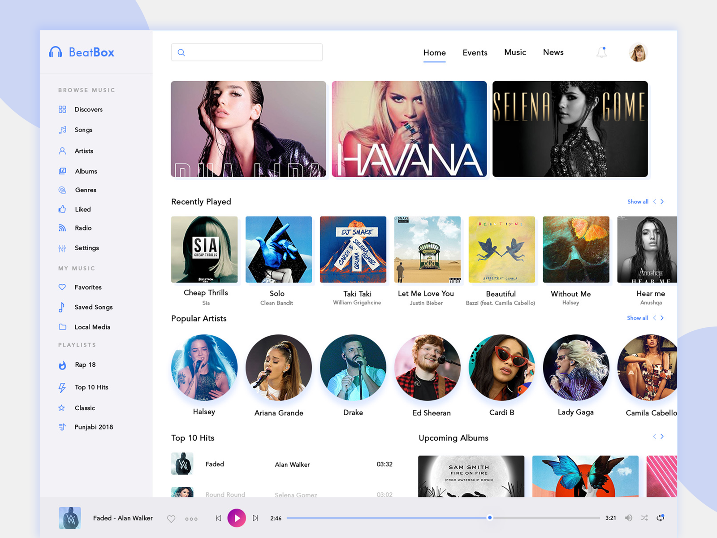Switch to the Events tab
Image resolution: width=717 pixels, height=538 pixels.
(475, 52)
